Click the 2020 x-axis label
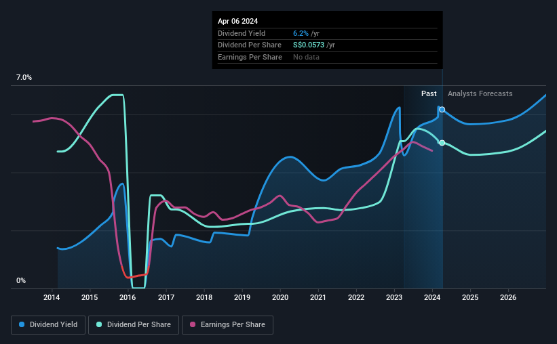The image size is (557, 344). pyautogui.click(x=280, y=297)
